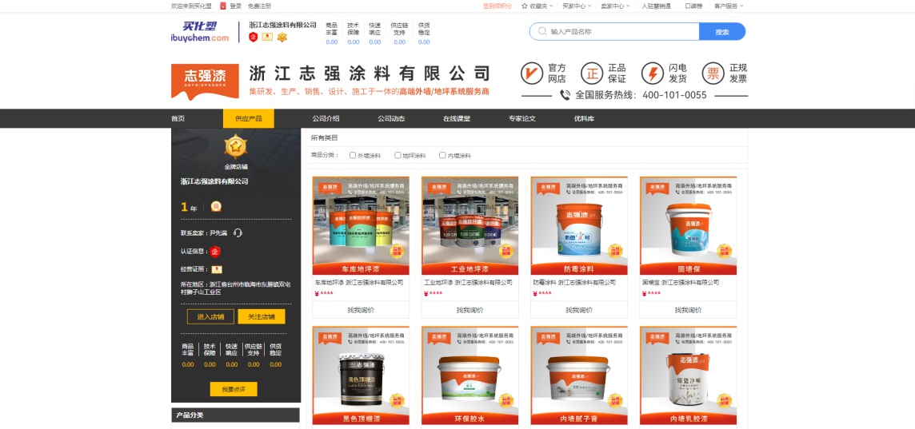Click the hotline phone icon
The height and width of the screenshot is (429, 915).
565,95
